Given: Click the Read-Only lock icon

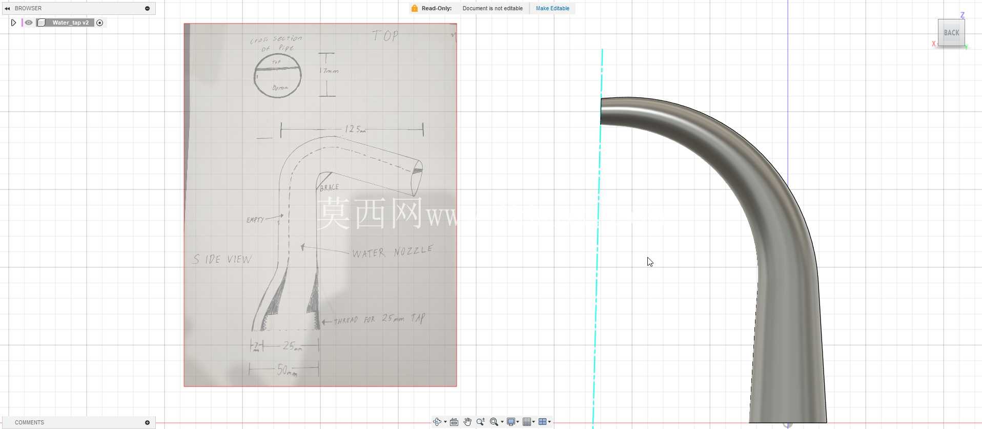Looking at the screenshot, I should click(415, 8).
